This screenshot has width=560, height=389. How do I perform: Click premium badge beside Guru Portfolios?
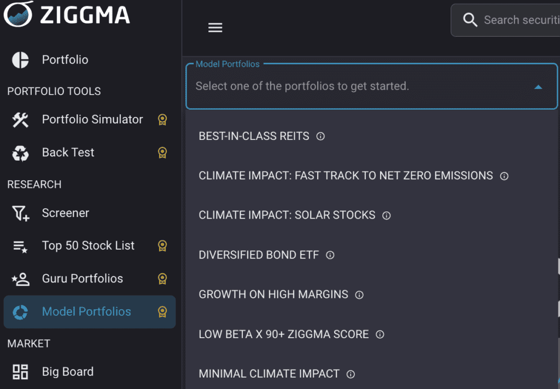[162, 279]
